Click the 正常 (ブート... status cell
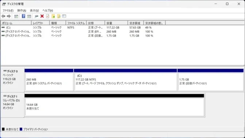The width and height of the screenshot is (245, 138). (x=95, y=27)
